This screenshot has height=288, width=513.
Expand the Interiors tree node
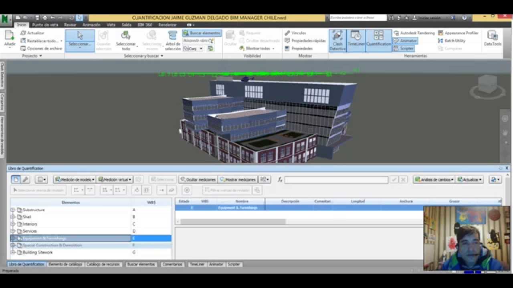13,224
